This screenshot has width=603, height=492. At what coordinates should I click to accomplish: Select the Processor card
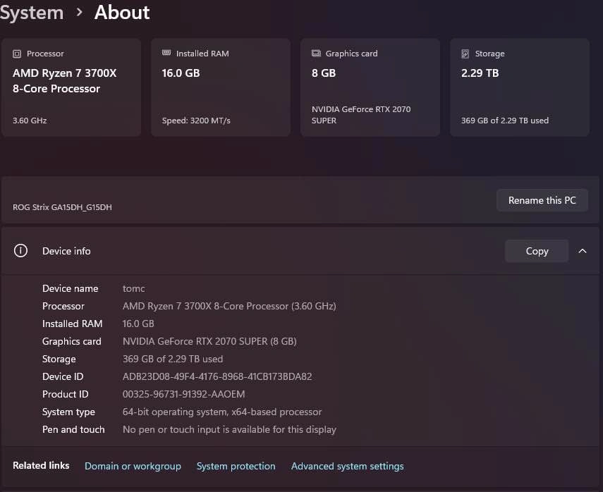pos(71,87)
